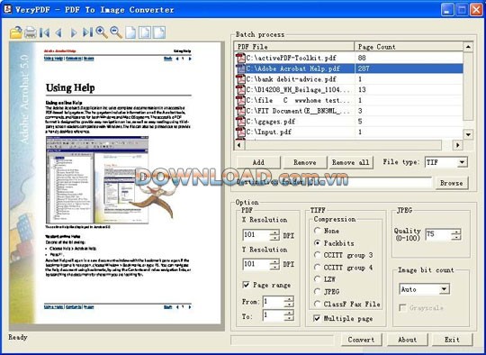Click the last page view icon in toolbar

click(x=159, y=32)
